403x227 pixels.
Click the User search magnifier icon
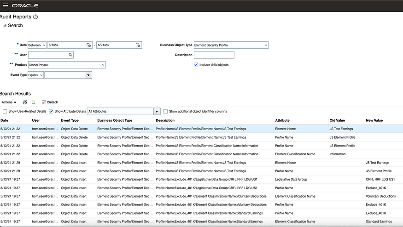(x=70, y=55)
